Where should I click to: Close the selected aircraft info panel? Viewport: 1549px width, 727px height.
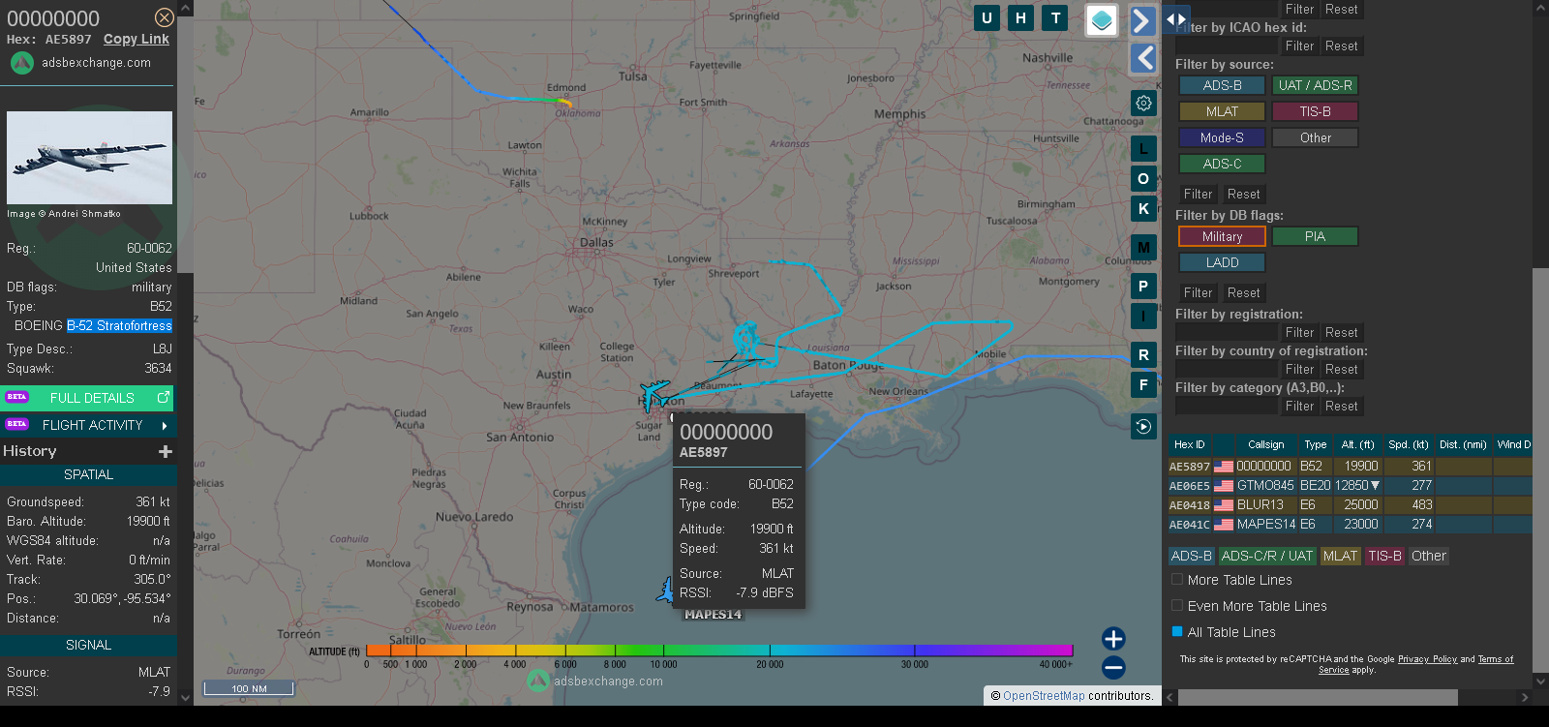[165, 17]
